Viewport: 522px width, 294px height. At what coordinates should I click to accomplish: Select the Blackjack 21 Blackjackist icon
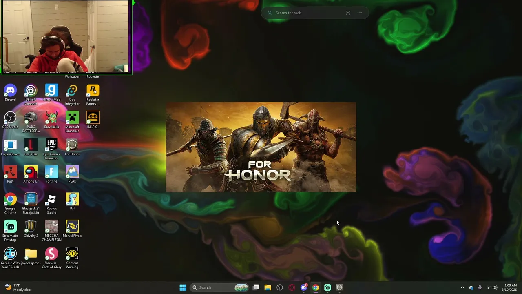pos(31,204)
